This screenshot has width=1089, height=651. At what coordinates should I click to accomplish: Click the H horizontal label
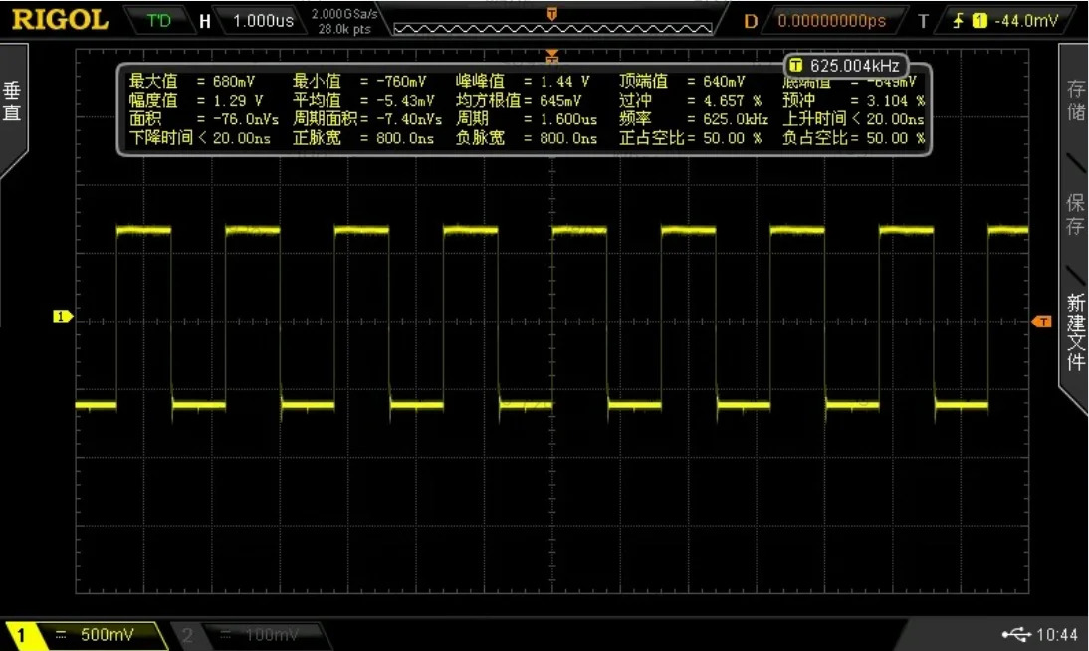[205, 22]
